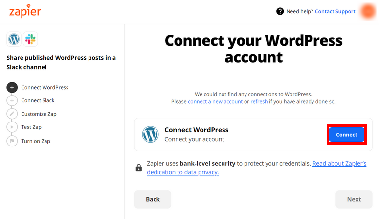Image resolution: width=379 pixels, height=219 pixels.
Task: Click the Customize Zap pencil icon
Action: [x=12, y=114]
